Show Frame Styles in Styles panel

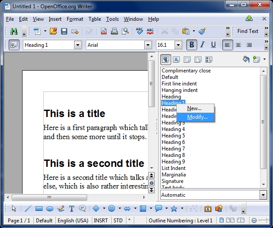pyautogui.click(x=187, y=59)
